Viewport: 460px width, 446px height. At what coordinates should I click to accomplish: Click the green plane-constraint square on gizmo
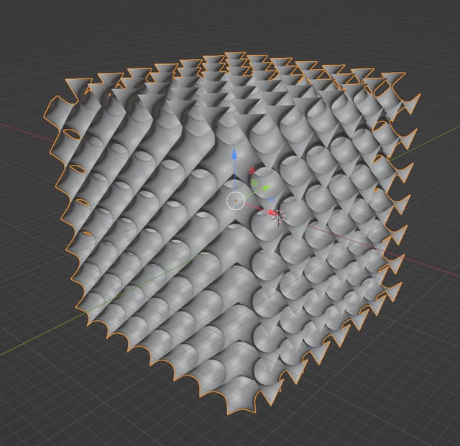254,183
